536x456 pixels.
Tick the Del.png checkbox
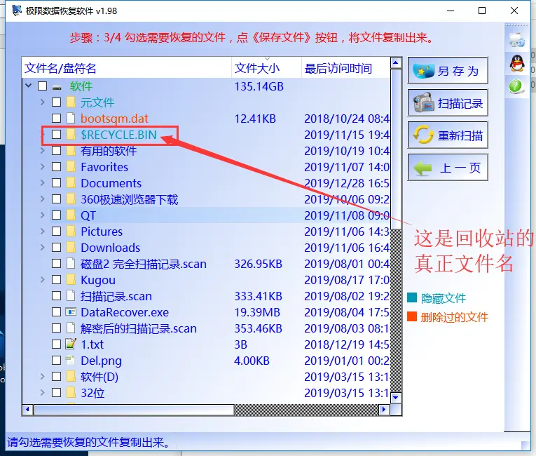pyautogui.click(x=57, y=360)
